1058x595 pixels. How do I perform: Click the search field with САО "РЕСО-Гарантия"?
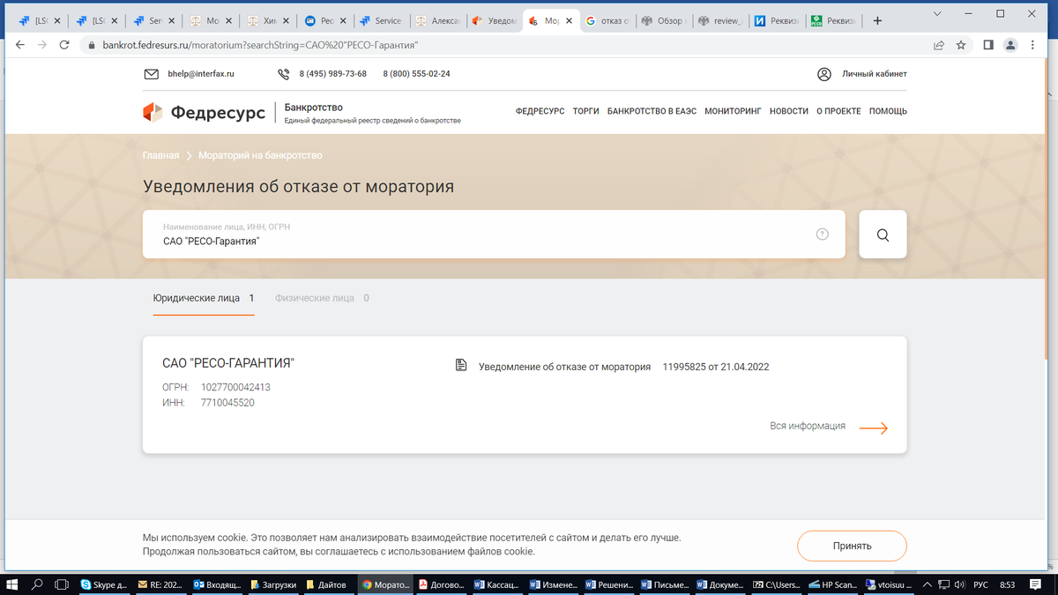click(494, 234)
